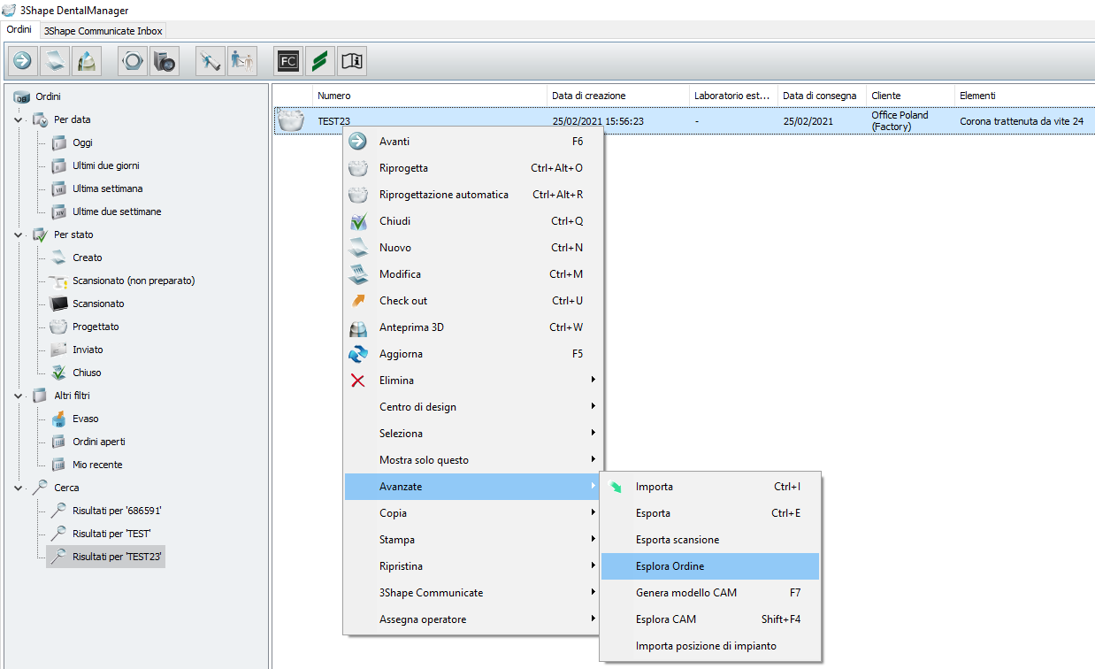This screenshot has height=669, width=1095.
Task: Filter by Scansionato (non preparato) status
Action: coord(134,281)
